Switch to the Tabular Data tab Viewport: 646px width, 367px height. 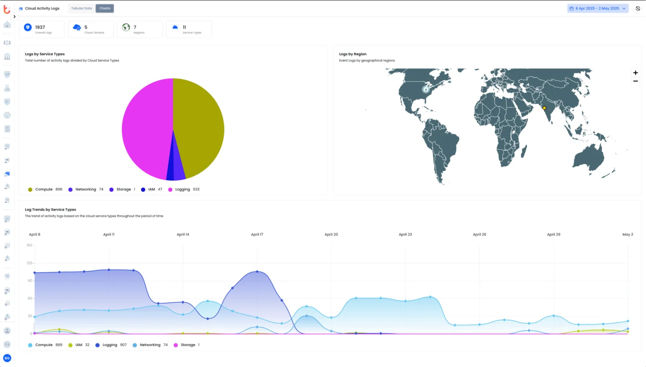click(81, 8)
